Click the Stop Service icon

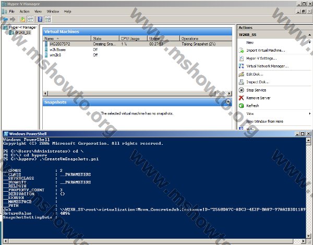[x=242, y=90]
